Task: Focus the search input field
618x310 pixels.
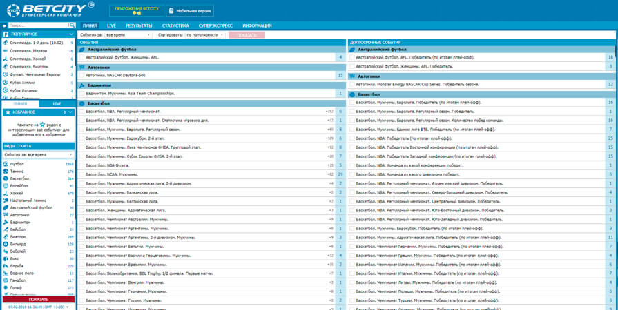Action: 38,25
